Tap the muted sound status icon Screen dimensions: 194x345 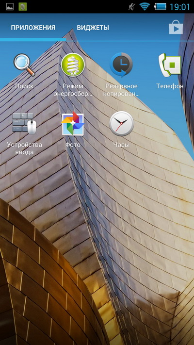(132, 7)
